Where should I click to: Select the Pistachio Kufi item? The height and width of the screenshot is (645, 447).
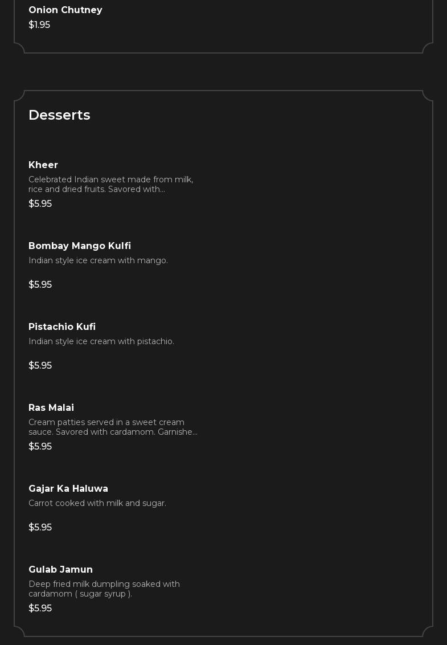coord(62,327)
